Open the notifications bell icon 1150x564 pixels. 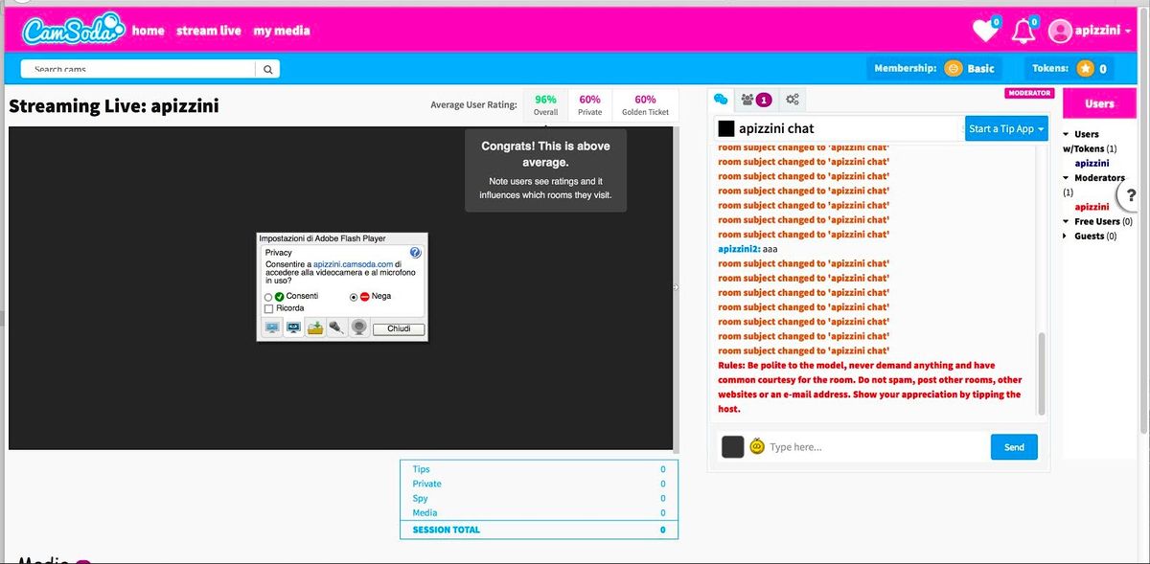tap(1023, 31)
